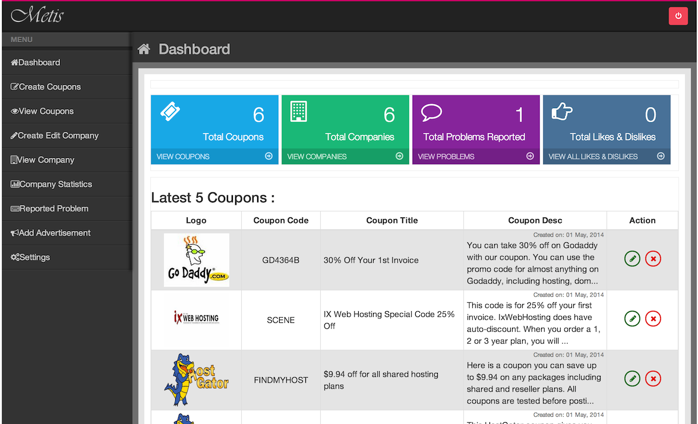The width and height of the screenshot is (698, 424).
Task: Click the Total Problems Reported label
Action: (474, 137)
